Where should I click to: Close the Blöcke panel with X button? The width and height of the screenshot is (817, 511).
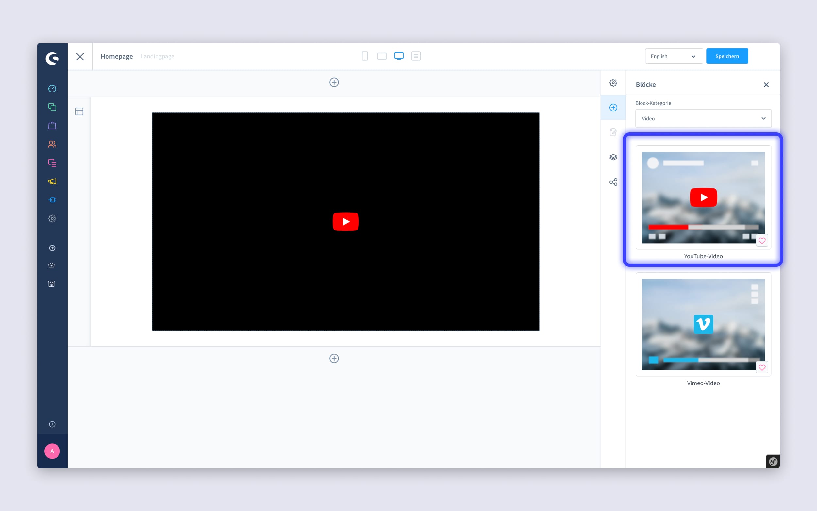tap(766, 84)
